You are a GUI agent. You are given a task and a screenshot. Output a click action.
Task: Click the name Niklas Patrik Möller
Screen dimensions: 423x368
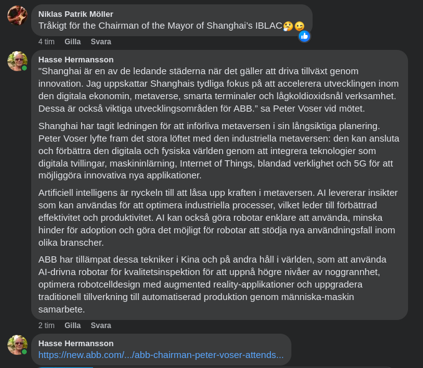coord(75,14)
